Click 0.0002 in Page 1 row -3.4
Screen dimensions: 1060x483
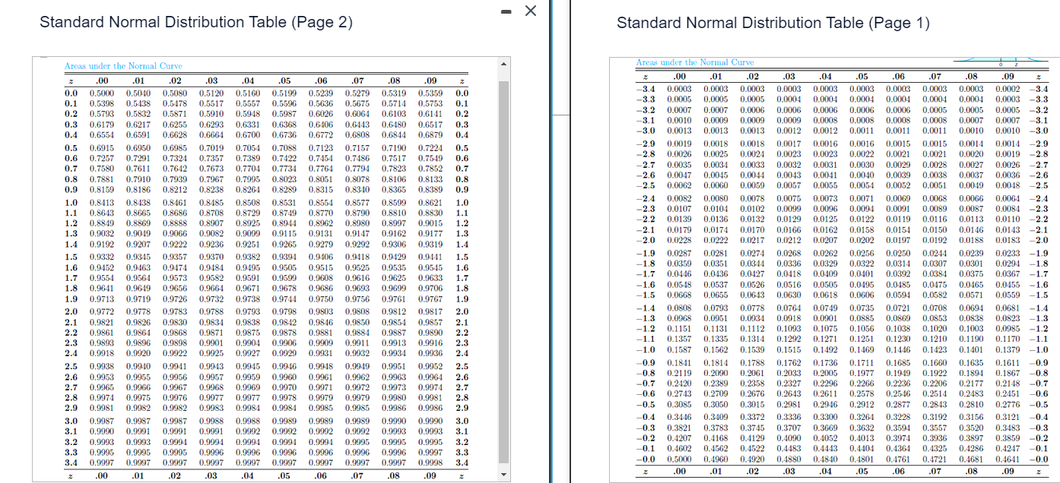(1008, 89)
